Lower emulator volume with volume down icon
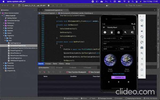This screenshot has height=100, width=160. click(x=142, y=31)
